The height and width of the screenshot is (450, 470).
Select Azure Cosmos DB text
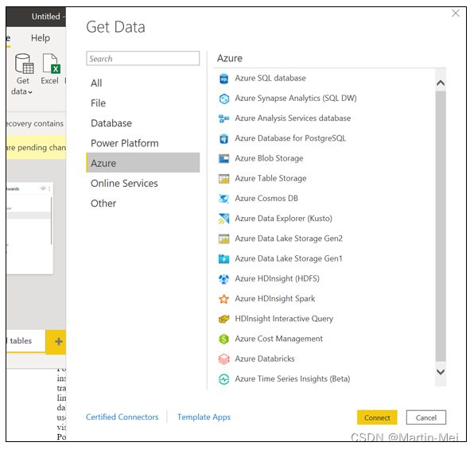point(266,199)
